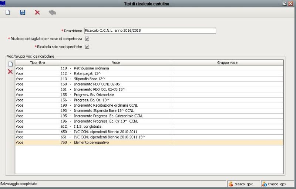This screenshot has width=296, height=189.
Task: Click the Save floppy disk icon
Action: pos(23,13)
